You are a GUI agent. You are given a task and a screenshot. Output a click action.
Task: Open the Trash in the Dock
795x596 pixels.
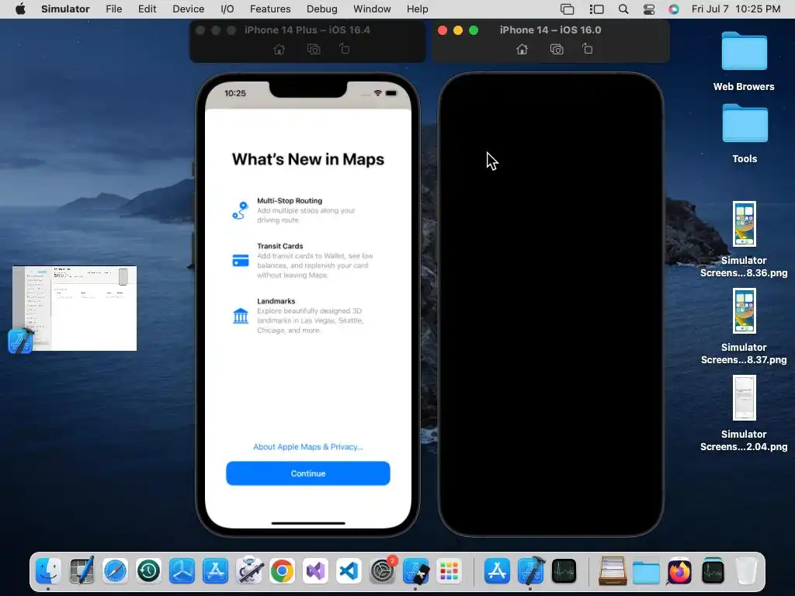(746, 571)
